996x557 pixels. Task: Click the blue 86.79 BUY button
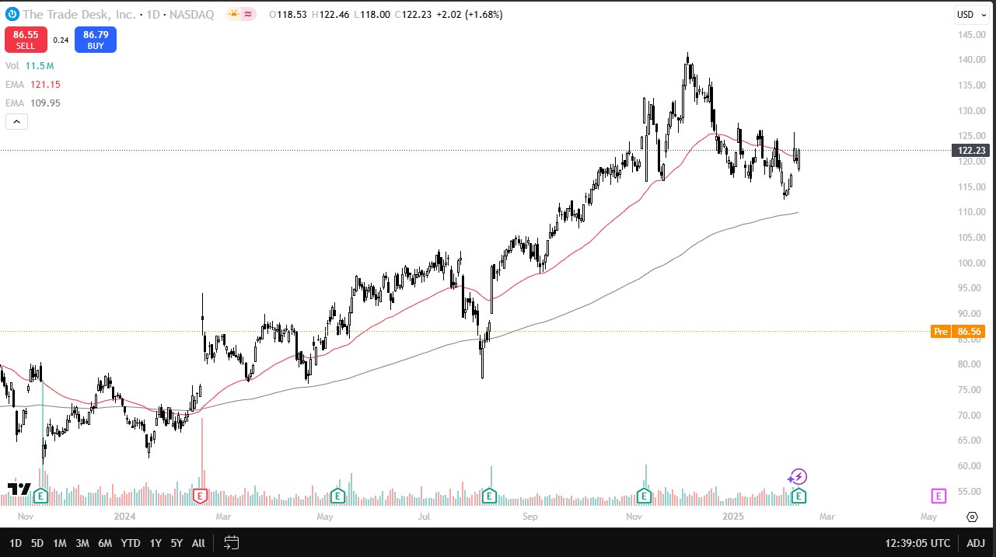point(95,39)
